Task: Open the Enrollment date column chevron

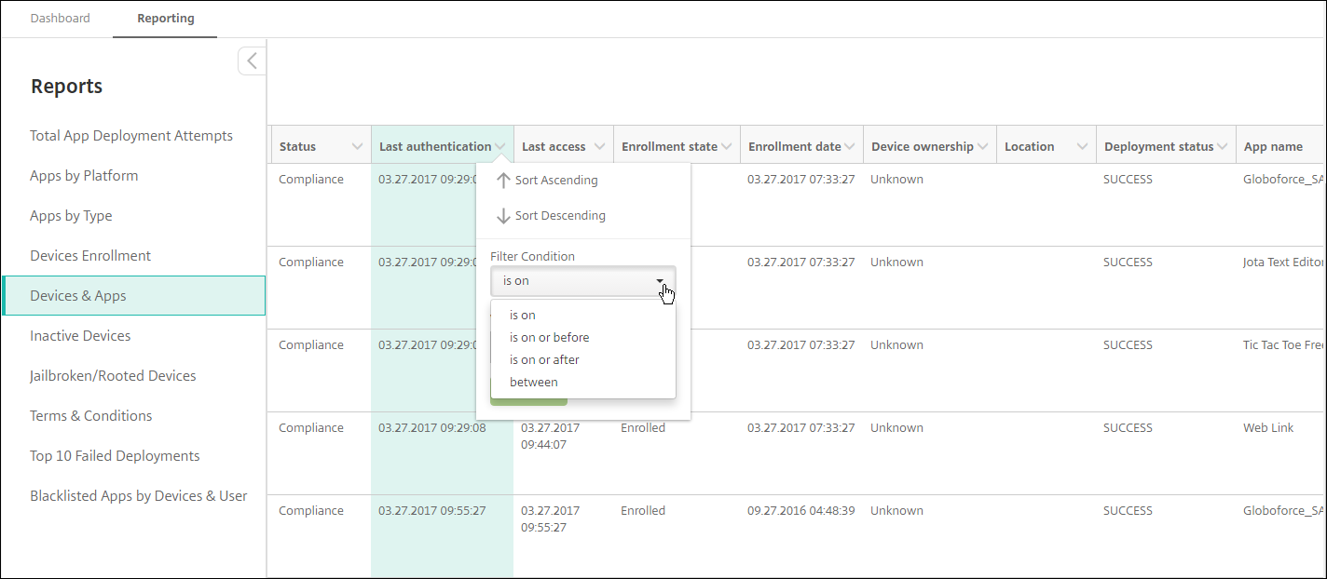Action: coord(849,147)
